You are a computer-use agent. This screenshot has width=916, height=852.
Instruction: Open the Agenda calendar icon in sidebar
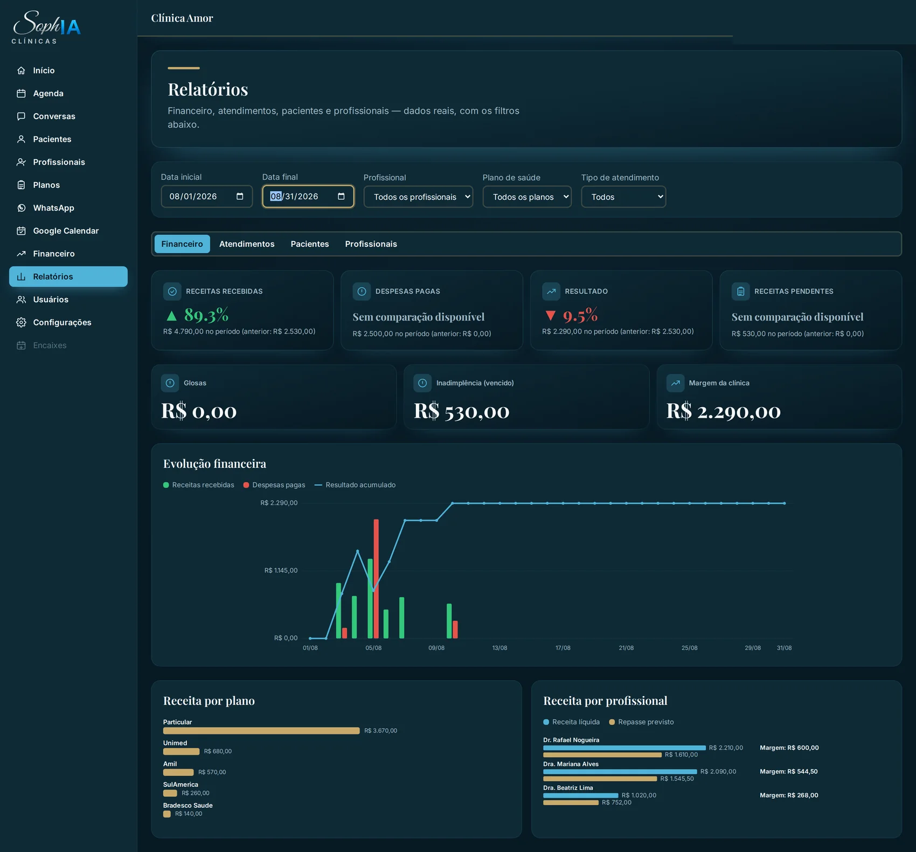pyautogui.click(x=21, y=93)
